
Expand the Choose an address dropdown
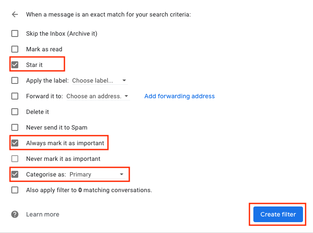[98, 96]
